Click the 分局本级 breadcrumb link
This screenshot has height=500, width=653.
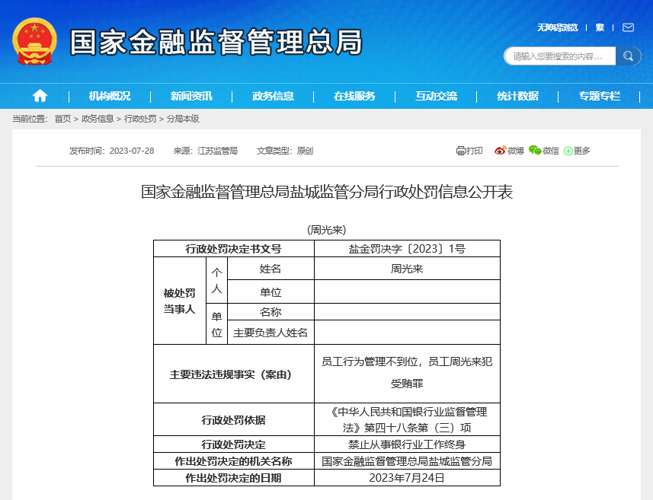[183, 119]
